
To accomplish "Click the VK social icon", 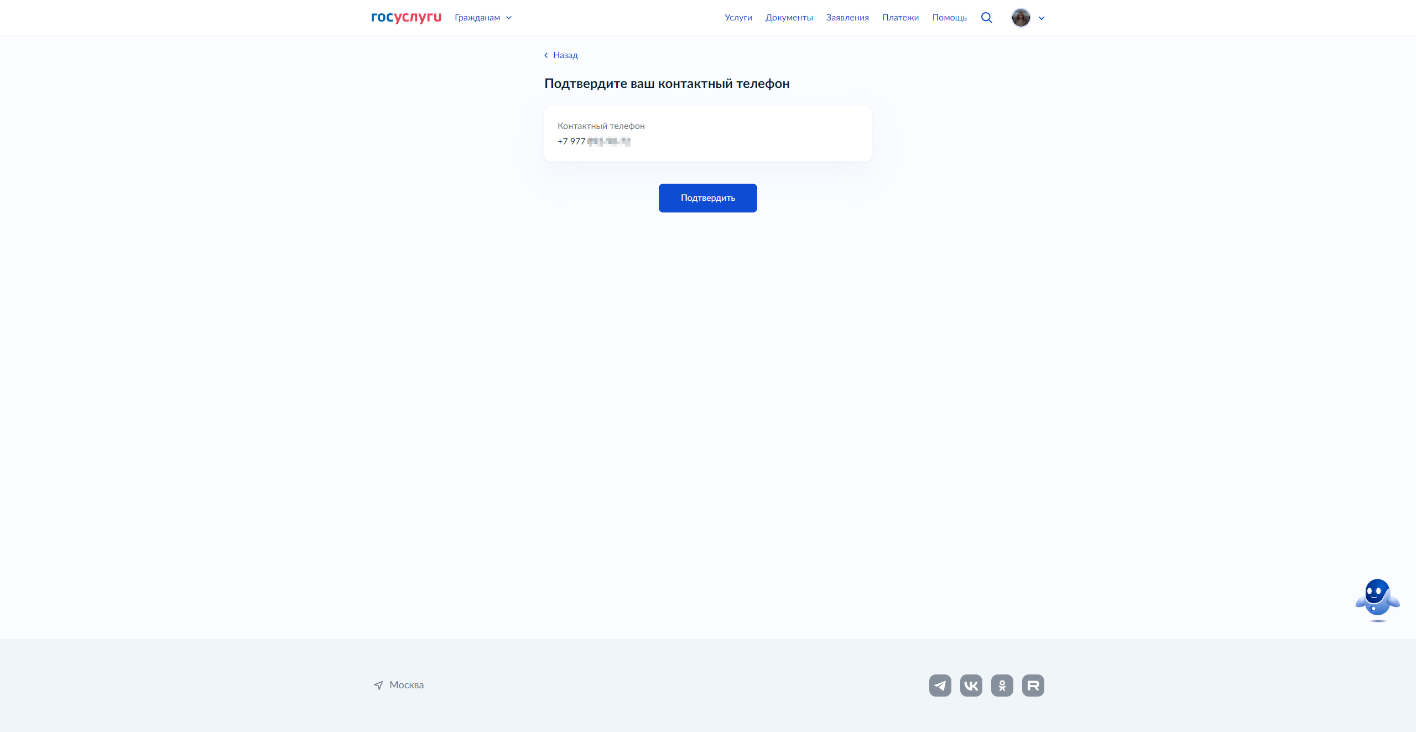I will pos(971,686).
